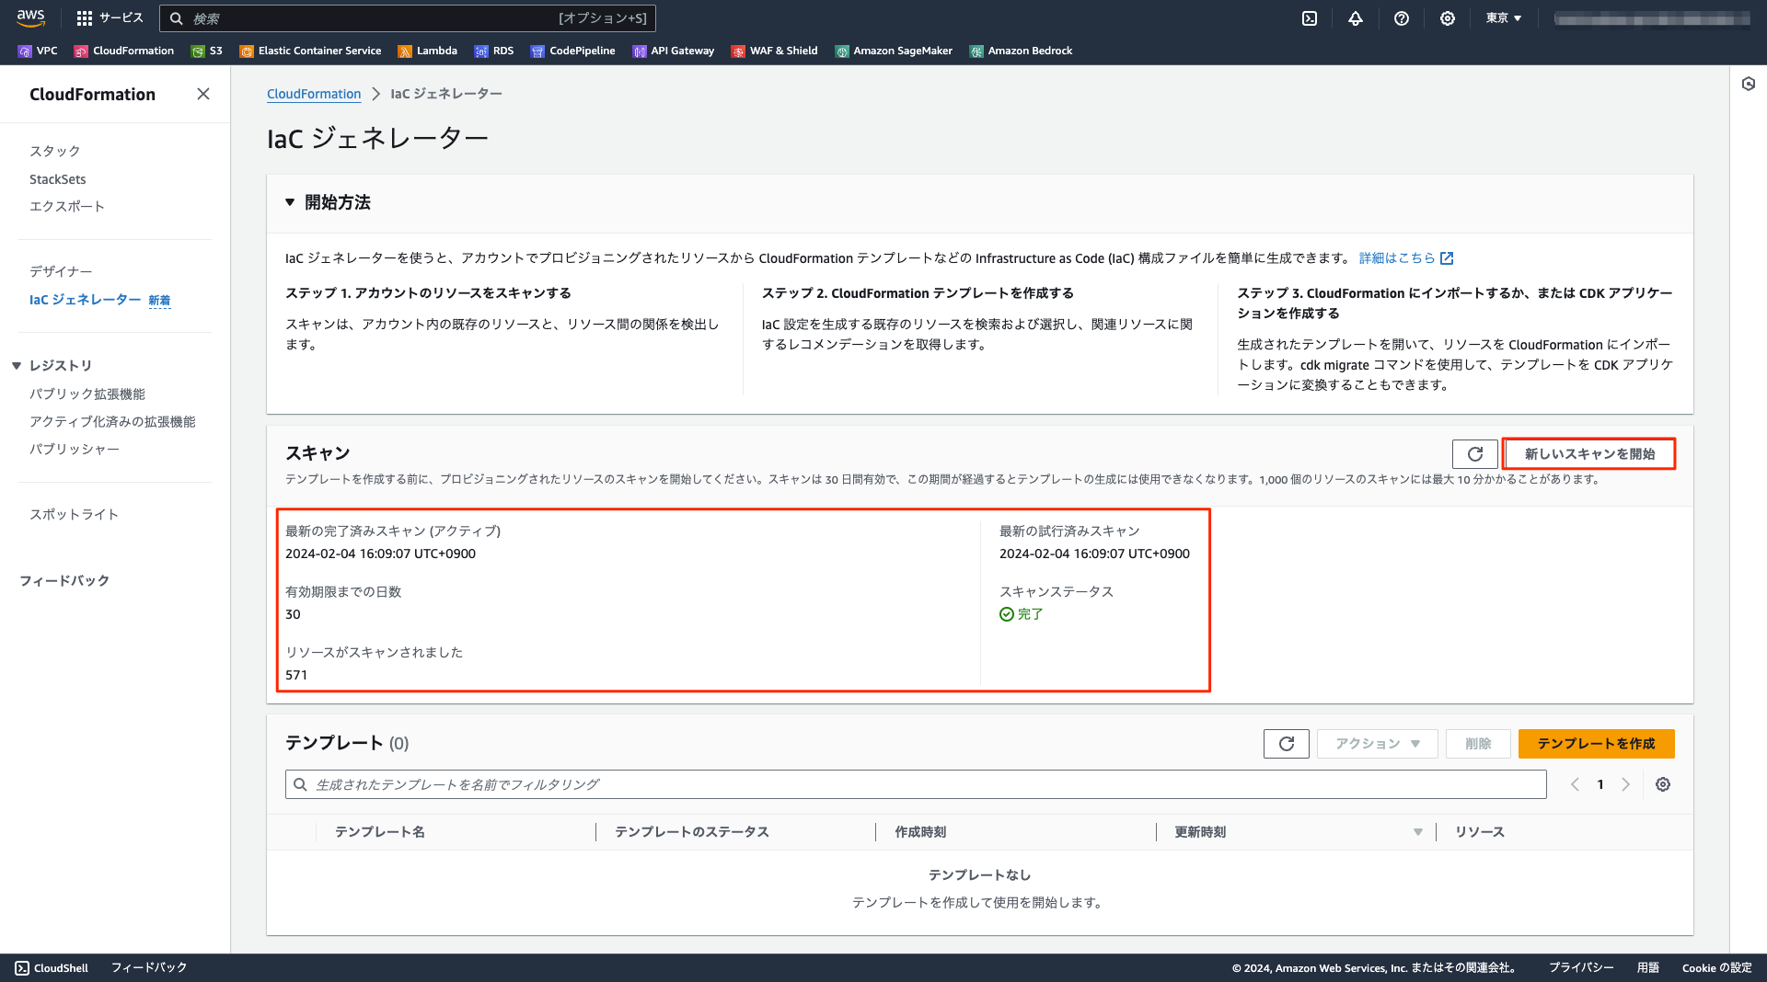This screenshot has width=1767, height=982.
Task: Open the settings gear in the top bar
Action: 1448,18
